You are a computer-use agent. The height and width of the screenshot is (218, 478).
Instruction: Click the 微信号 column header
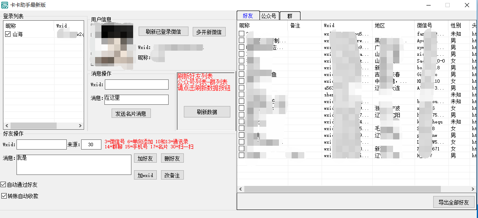click(x=432, y=26)
